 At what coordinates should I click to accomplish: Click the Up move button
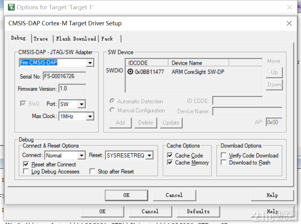coord(274,73)
